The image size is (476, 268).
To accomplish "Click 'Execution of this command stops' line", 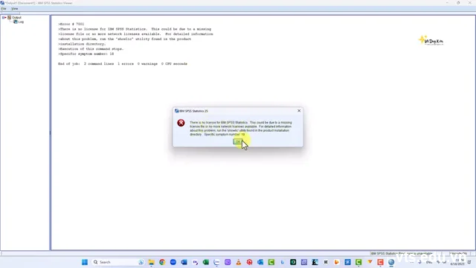I will tap(91, 49).
